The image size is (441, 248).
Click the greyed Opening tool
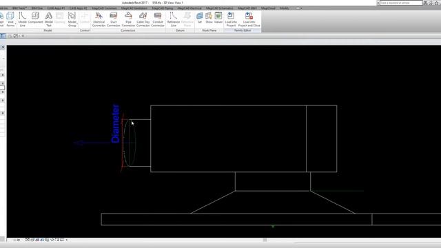pos(60,18)
